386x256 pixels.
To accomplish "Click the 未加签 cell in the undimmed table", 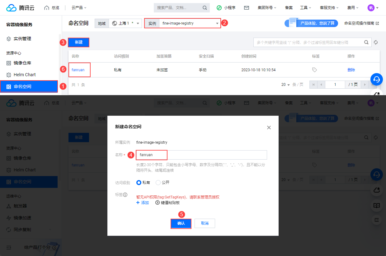I will (162, 70).
